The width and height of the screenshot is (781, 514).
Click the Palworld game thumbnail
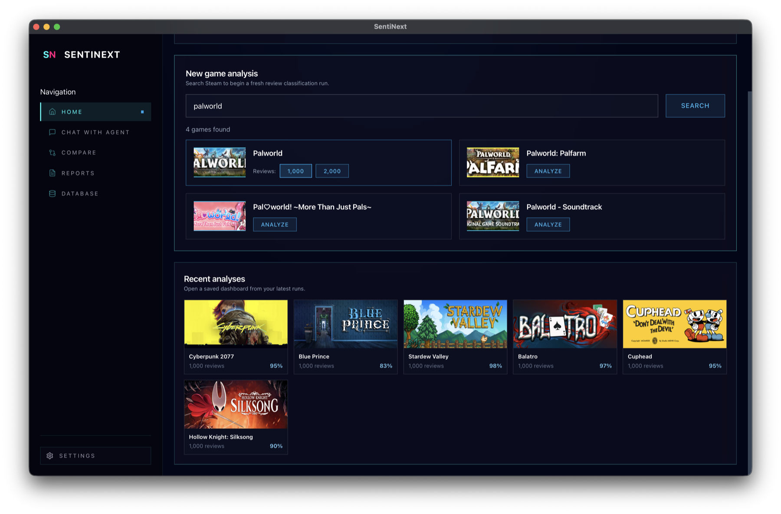(220, 162)
